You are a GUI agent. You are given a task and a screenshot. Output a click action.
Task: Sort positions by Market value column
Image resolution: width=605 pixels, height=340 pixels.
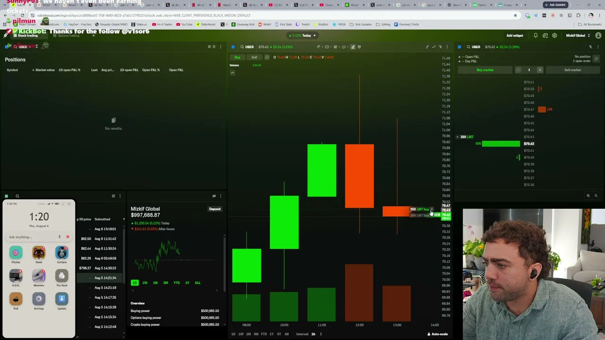(x=43, y=70)
